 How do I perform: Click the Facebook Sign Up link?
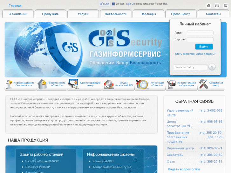click(130, 4)
